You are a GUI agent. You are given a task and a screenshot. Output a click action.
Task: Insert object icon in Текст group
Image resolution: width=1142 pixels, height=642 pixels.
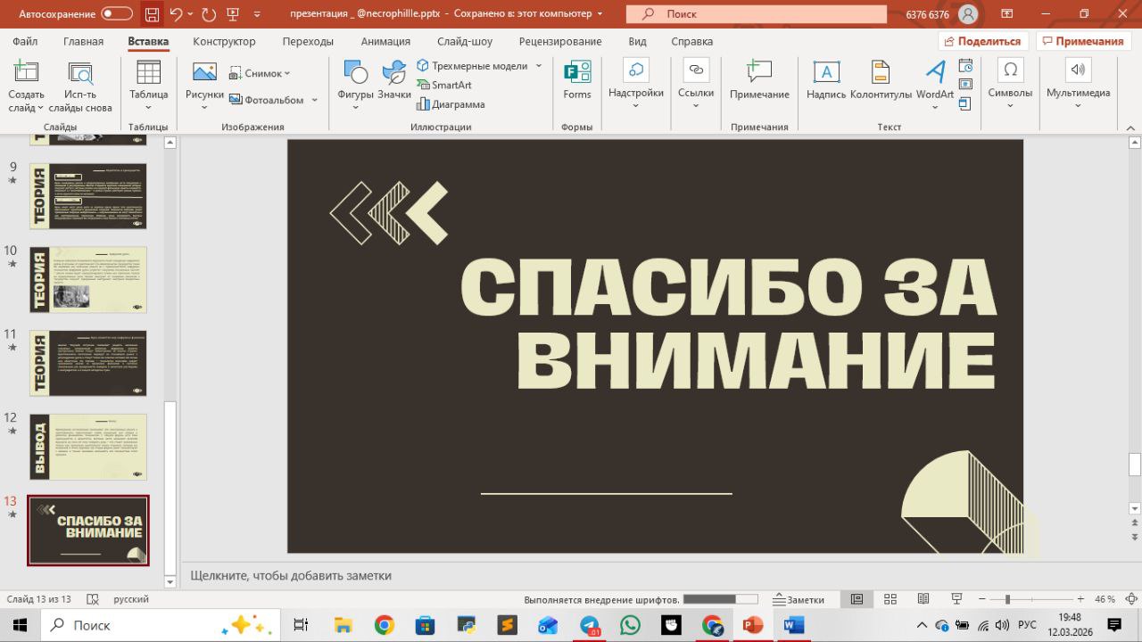[x=965, y=104]
